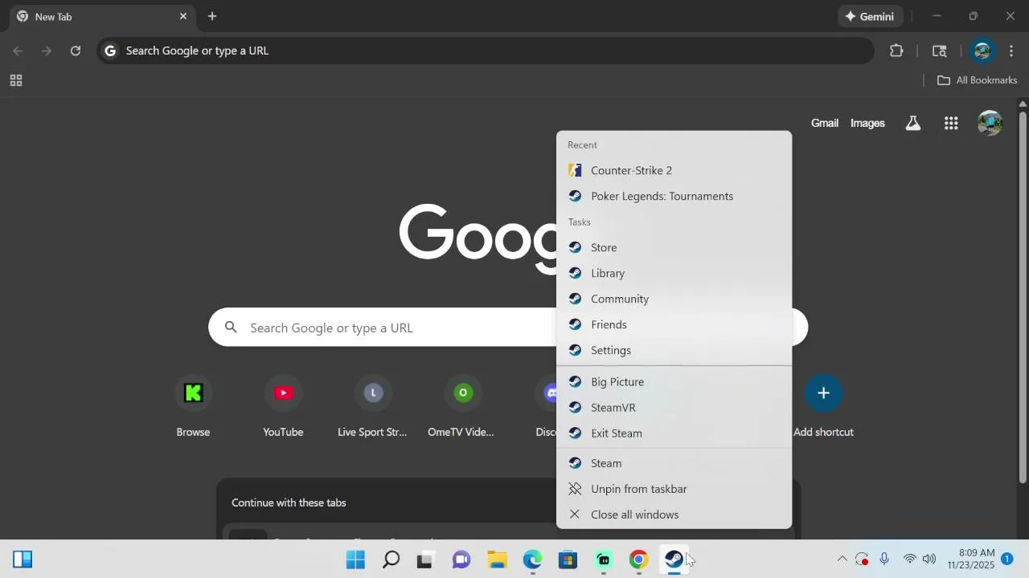Open Google Chrome from the taskbar
The height and width of the screenshot is (578, 1029).
pos(638,560)
